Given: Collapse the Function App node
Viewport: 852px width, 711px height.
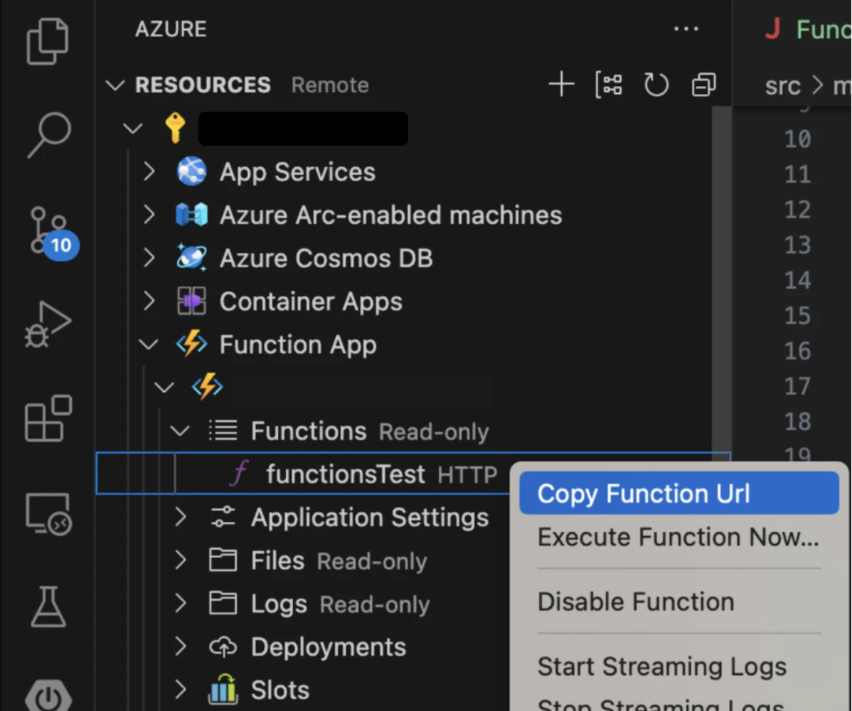Looking at the screenshot, I should 149,344.
